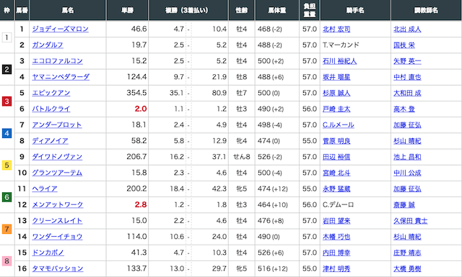Screen dimensions: 462x277
Task: Open favorite horse バトルクライ
Action: (x=51, y=109)
